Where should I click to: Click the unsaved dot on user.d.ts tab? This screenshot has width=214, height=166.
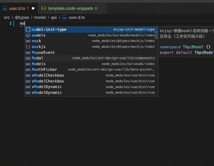[x=33, y=8]
